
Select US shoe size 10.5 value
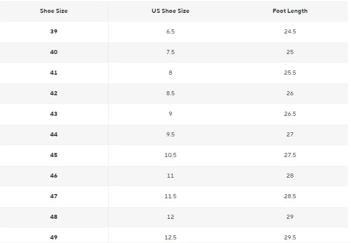click(170, 155)
